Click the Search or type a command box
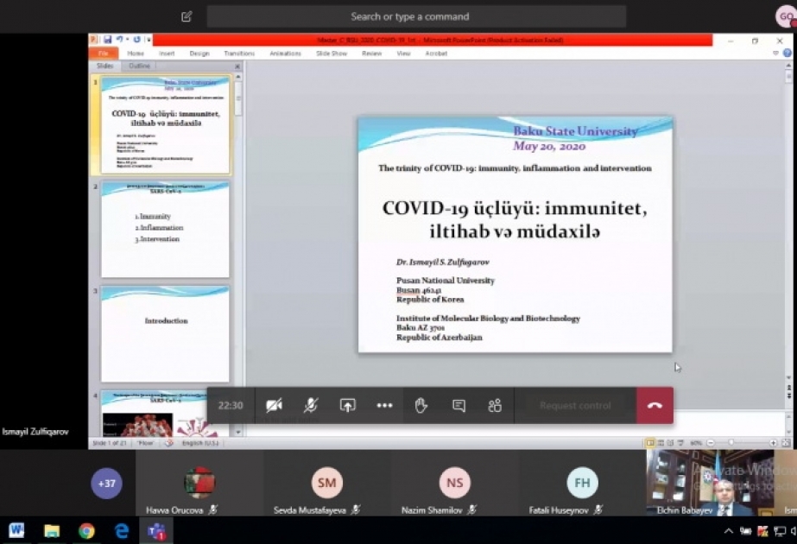The height and width of the screenshot is (544, 797). click(416, 16)
